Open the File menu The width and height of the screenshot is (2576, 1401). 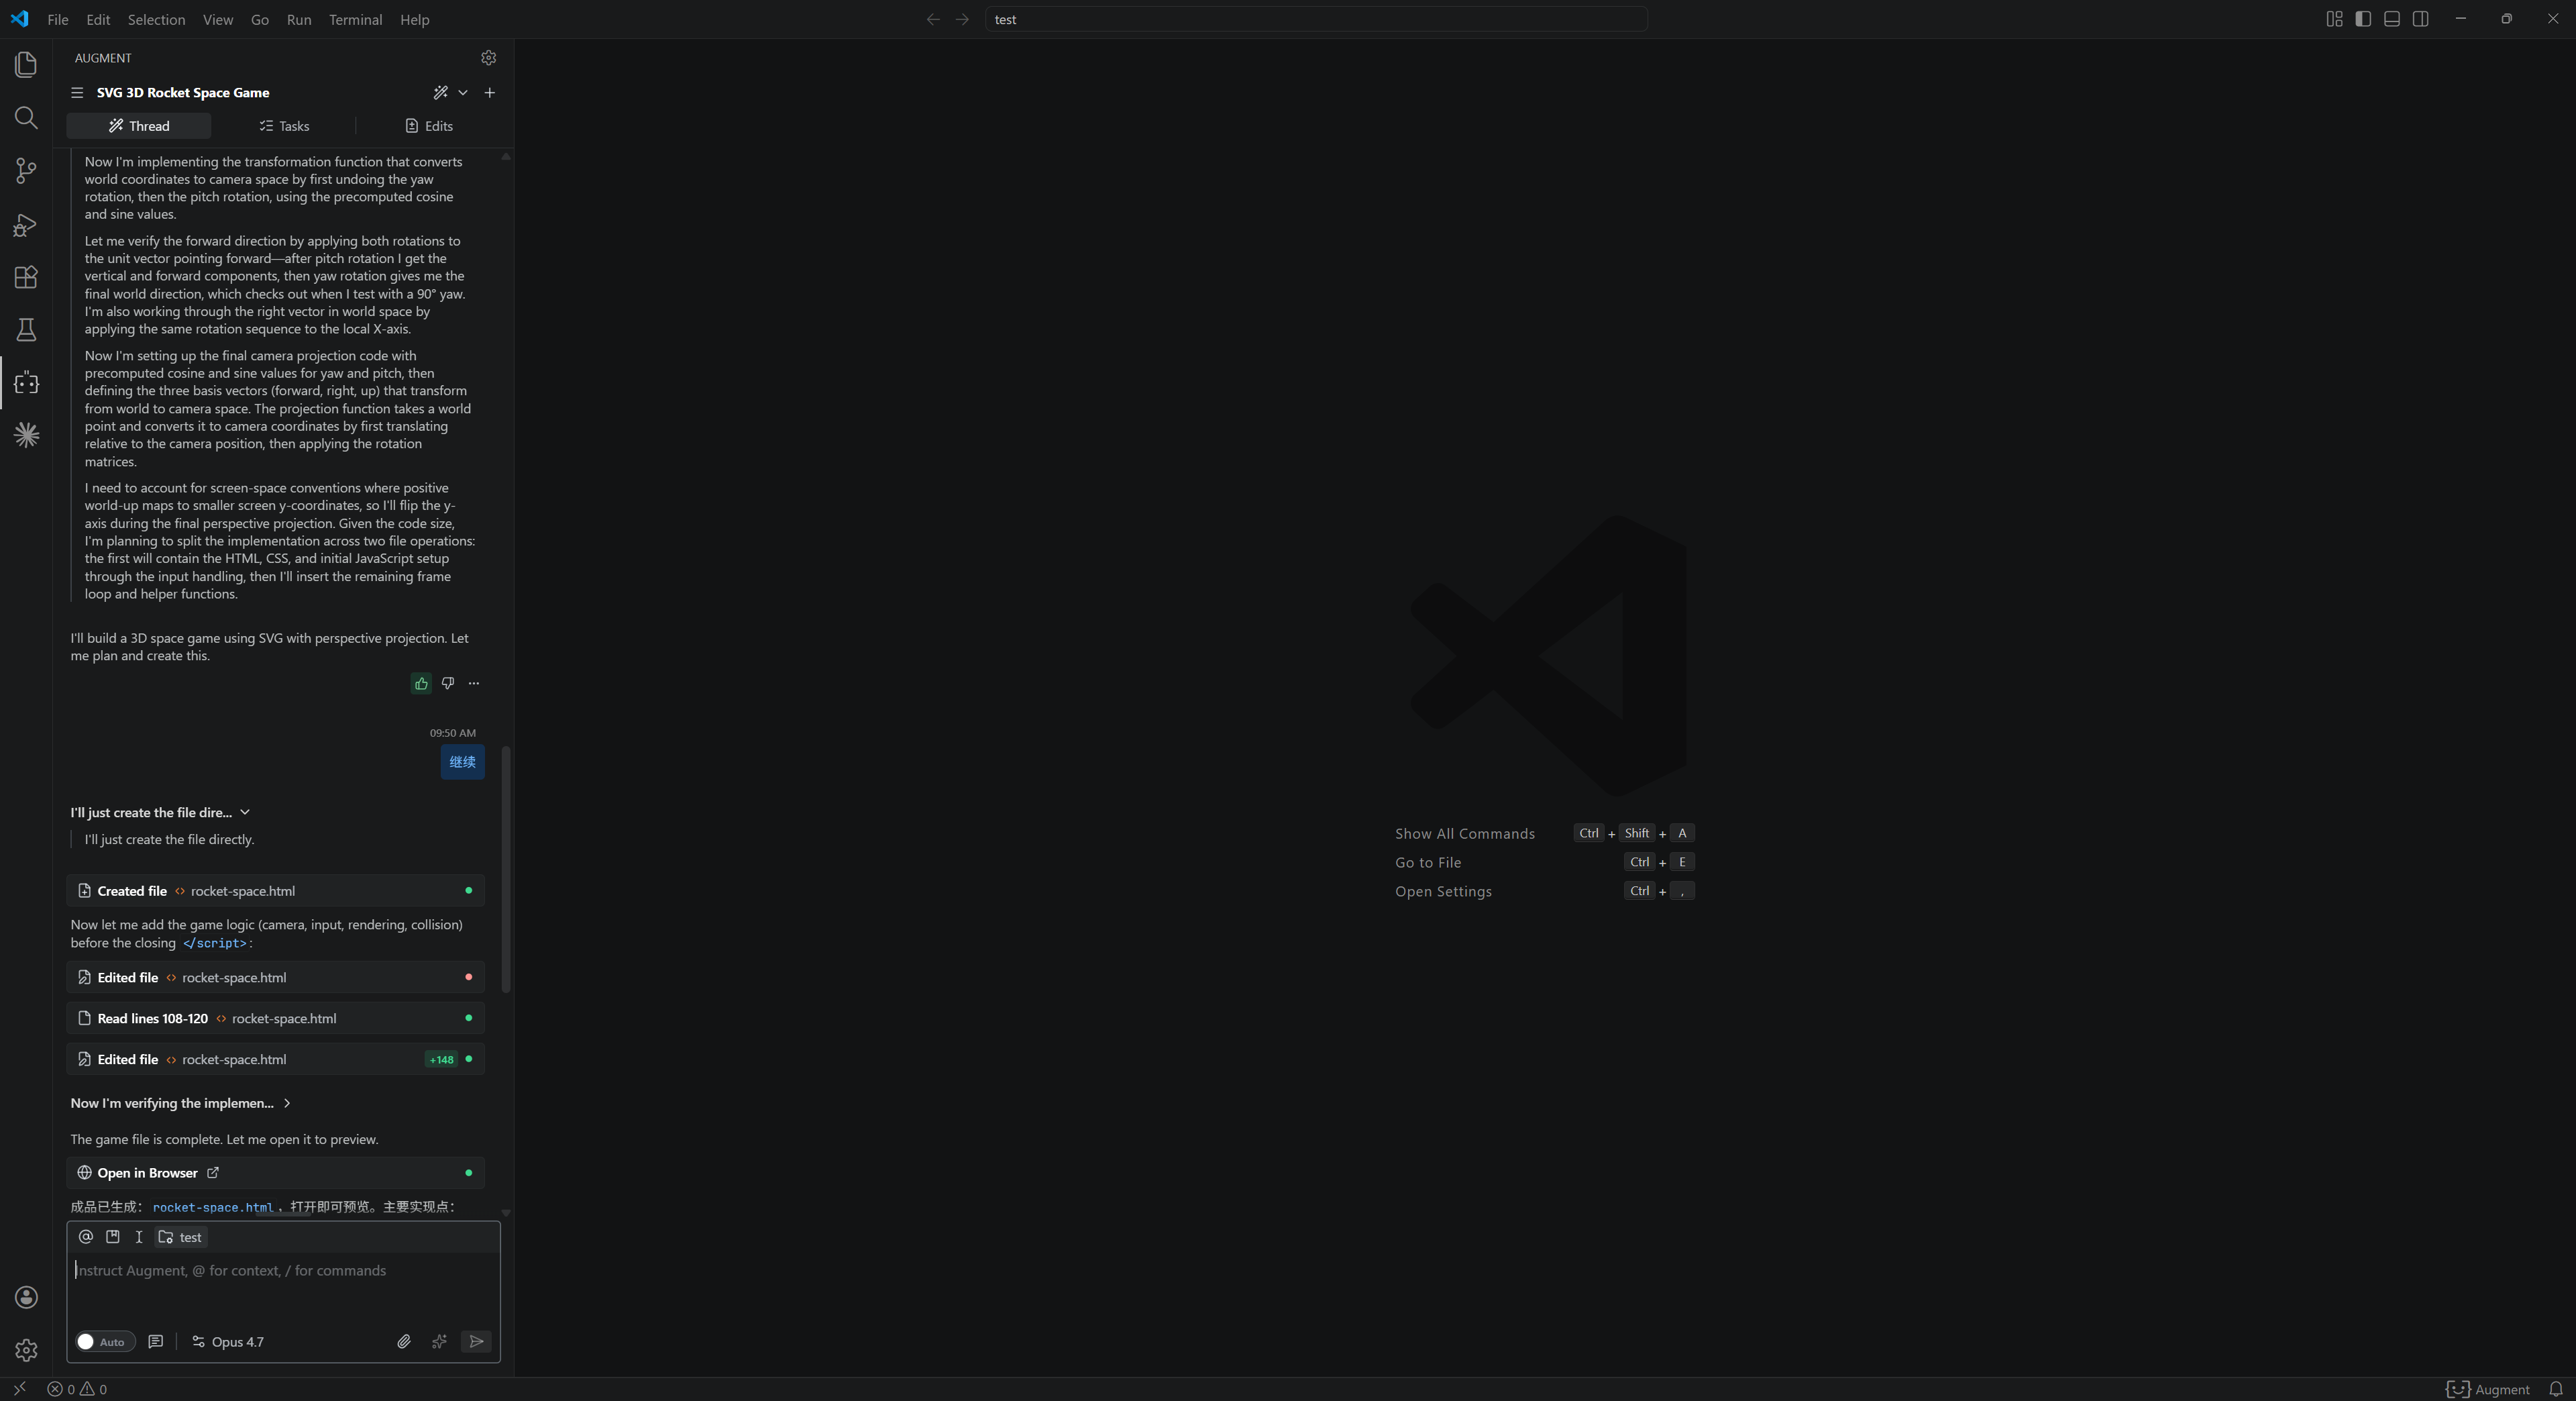(58, 19)
